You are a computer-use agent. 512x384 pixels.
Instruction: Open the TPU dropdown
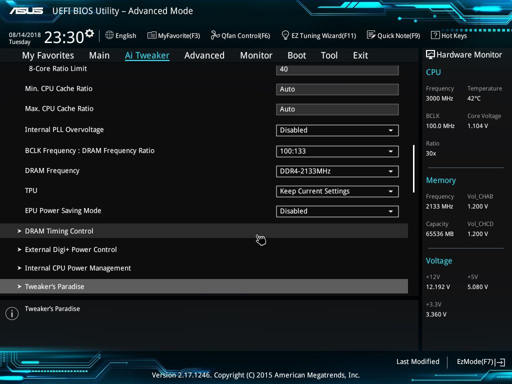[337, 191]
